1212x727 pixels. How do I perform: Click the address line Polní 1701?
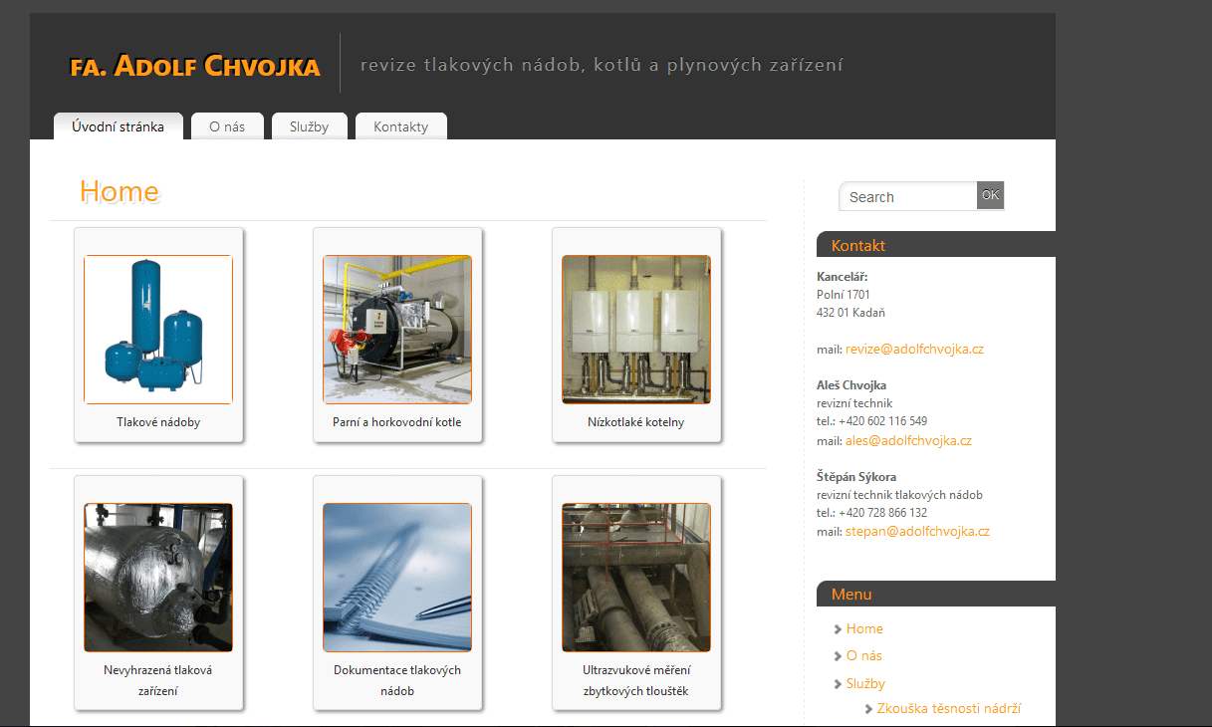pyautogui.click(x=844, y=295)
